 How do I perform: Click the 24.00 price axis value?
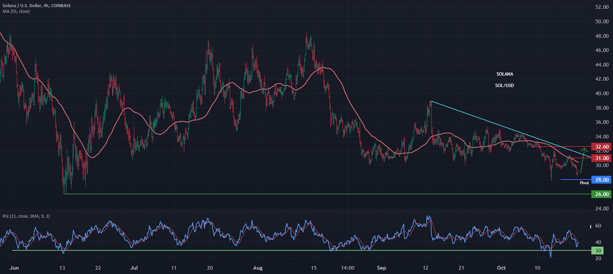[x=602, y=209]
